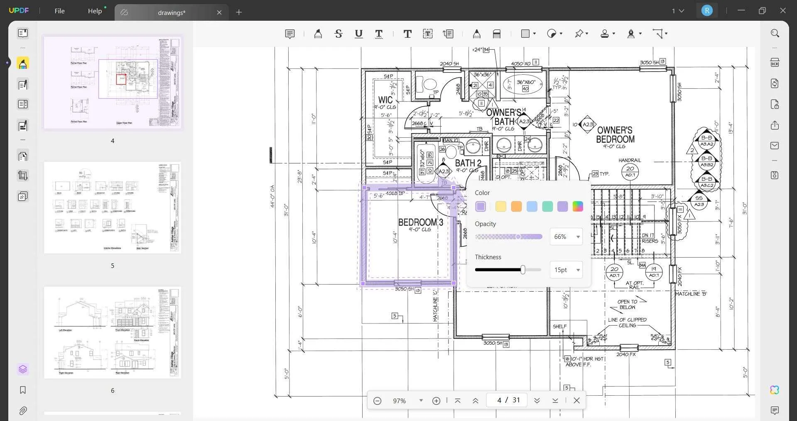Image resolution: width=797 pixels, height=421 pixels.
Task: Choose the yellow color swatch
Action: [501, 207]
